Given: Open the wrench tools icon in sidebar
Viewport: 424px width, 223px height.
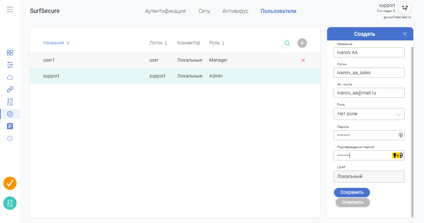Looking at the screenshot, I should [10, 102].
